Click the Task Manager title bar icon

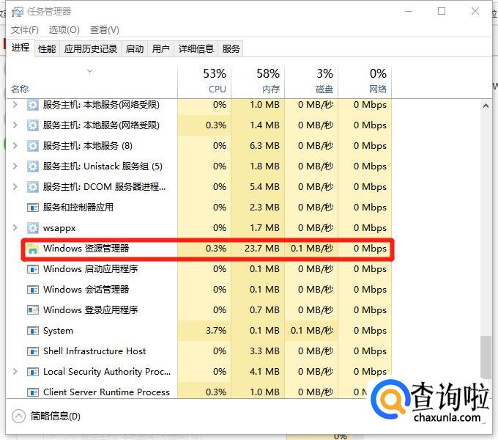coord(17,12)
